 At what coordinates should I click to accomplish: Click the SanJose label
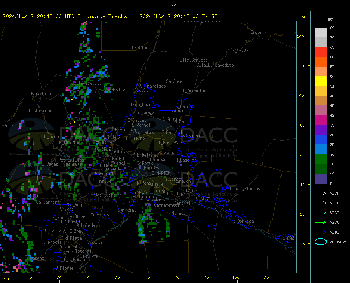coord(174,81)
